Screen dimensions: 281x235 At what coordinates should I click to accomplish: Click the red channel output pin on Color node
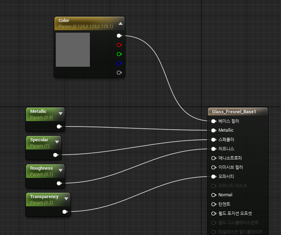pos(119,45)
